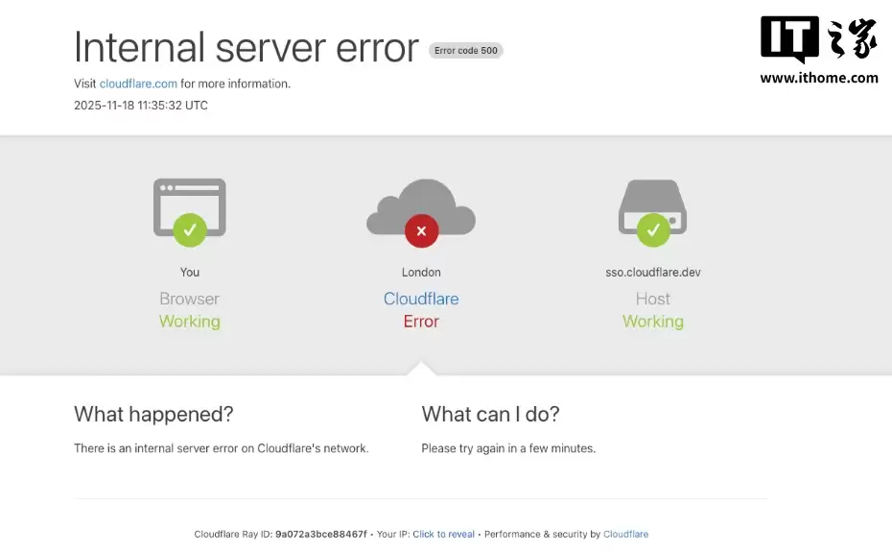The width and height of the screenshot is (892, 552).
Task: Click to reveal your IP address
Action: tap(443, 535)
